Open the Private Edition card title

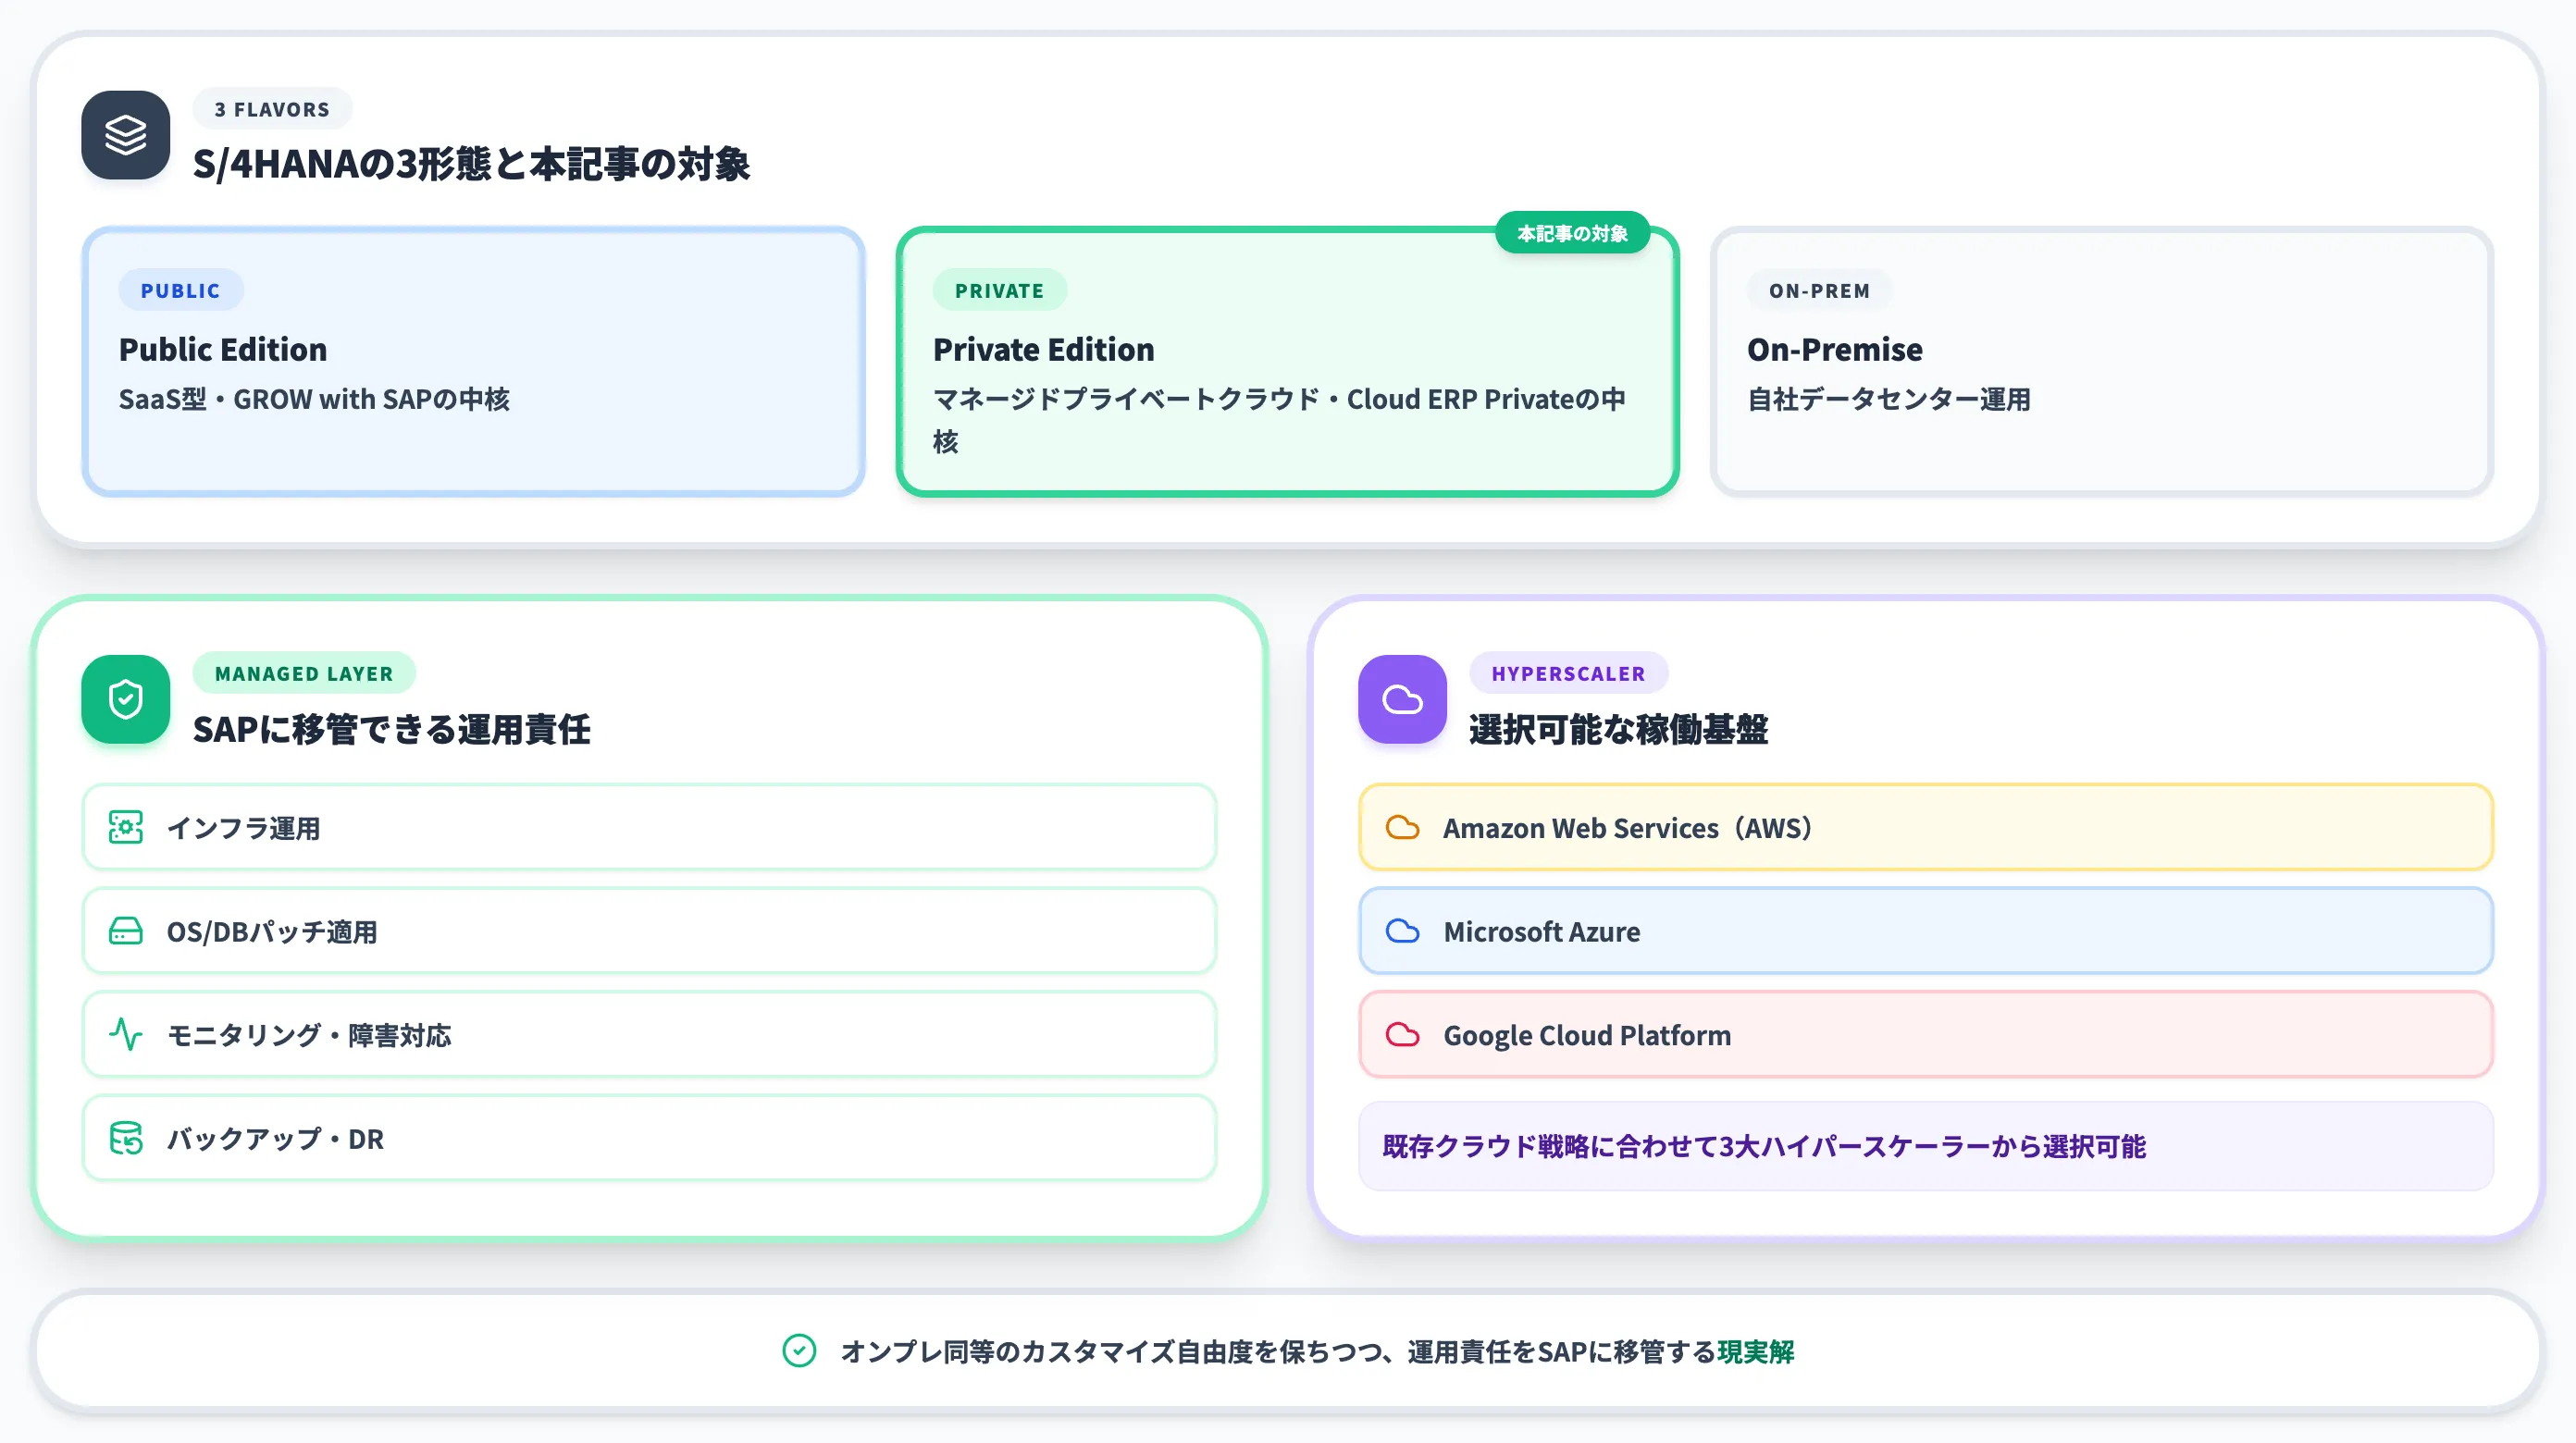pos(1043,349)
